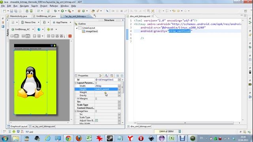Collapse the LinearLayout outline node
This screenshot has height=142, width=253.
pyautogui.click(x=77, y=28)
